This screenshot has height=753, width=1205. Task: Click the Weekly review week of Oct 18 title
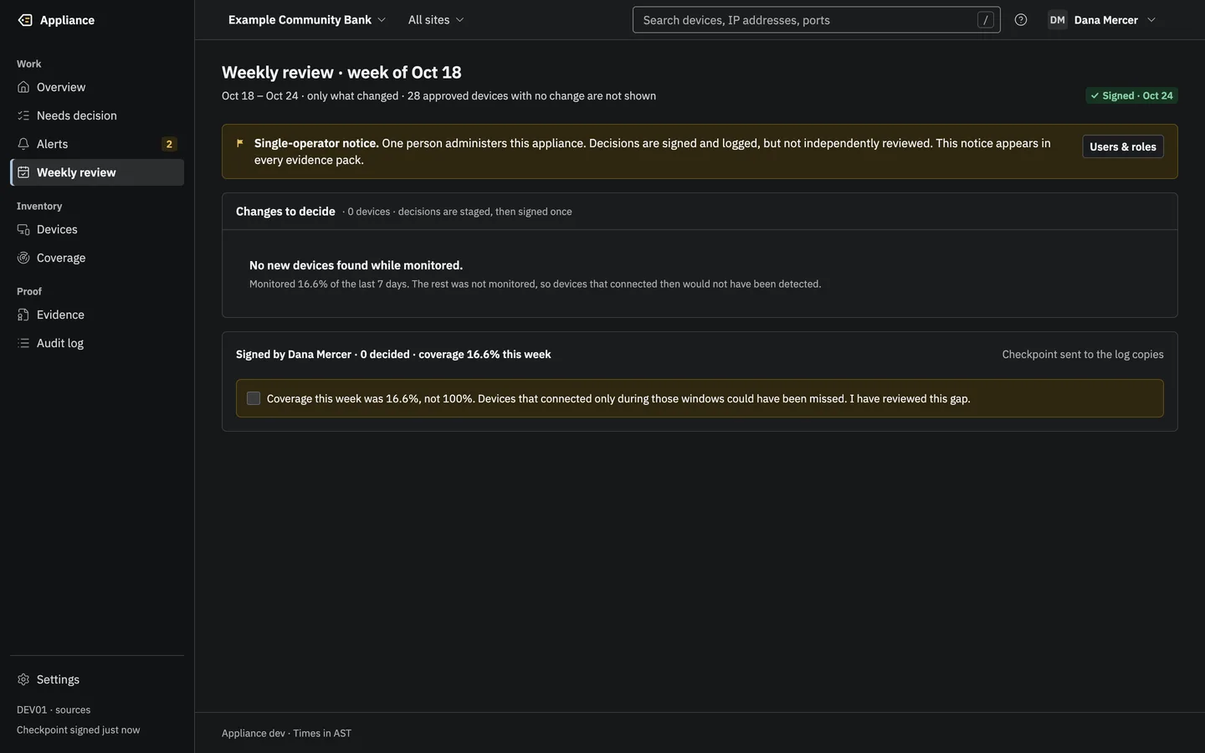click(x=341, y=72)
